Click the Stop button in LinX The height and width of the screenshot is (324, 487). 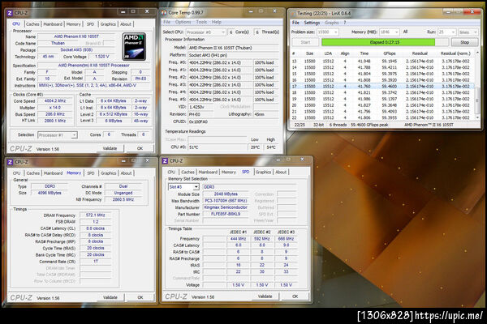click(x=464, y=42)
